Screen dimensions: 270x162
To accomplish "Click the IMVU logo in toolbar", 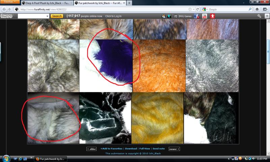I will pyautogui.click(x=7, y=16).
